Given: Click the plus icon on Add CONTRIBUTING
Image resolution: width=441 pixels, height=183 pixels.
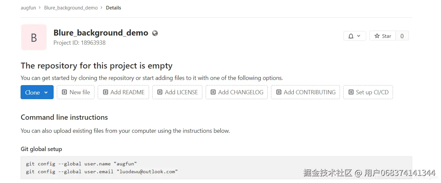Looking at the screenshot, I should click(279, 92).
